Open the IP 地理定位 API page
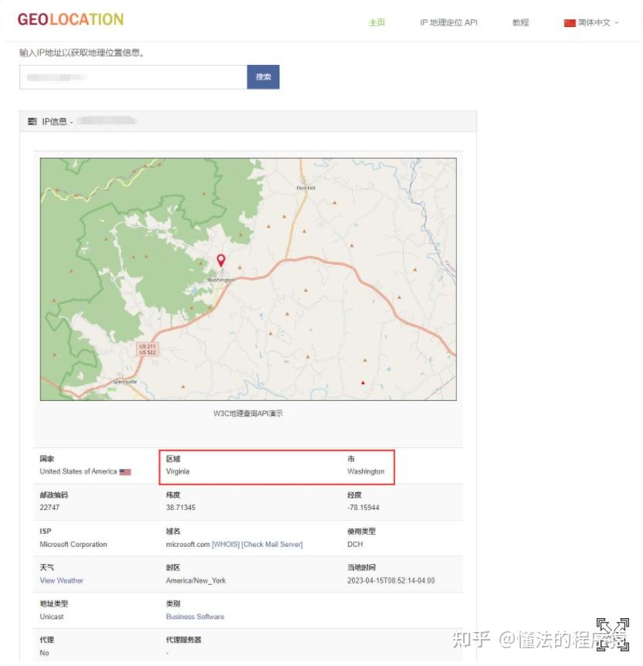The width and height of the screenshot is (643, 666). click(x=448, y=22)
